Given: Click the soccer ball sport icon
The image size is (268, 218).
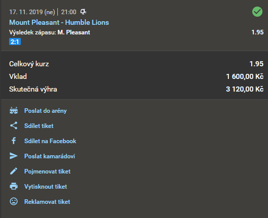Looking at the screenshot, I should [83, 12].
